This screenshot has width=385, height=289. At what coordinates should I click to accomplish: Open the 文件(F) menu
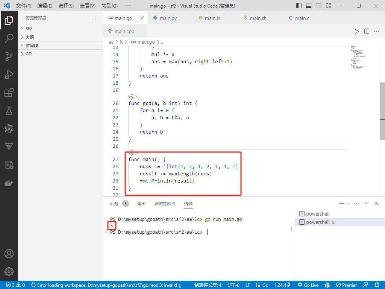click(23, 6)
